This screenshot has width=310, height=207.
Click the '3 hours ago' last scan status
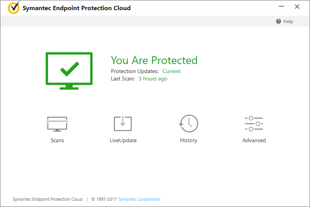tap(153, 79)
